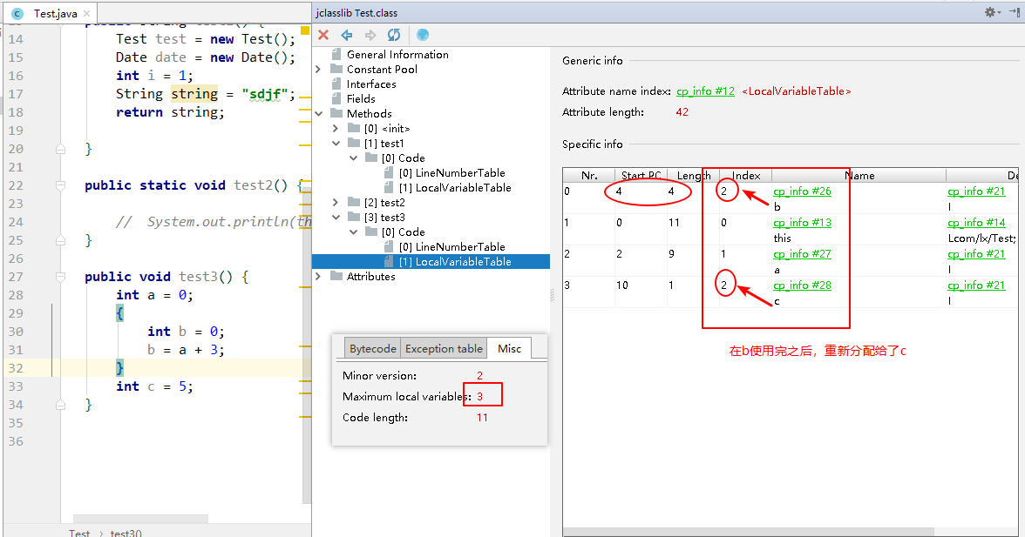Go forward with the grey right arrow
The width and height of the screenshot is (1025, 537).
(x=370, y=35)
